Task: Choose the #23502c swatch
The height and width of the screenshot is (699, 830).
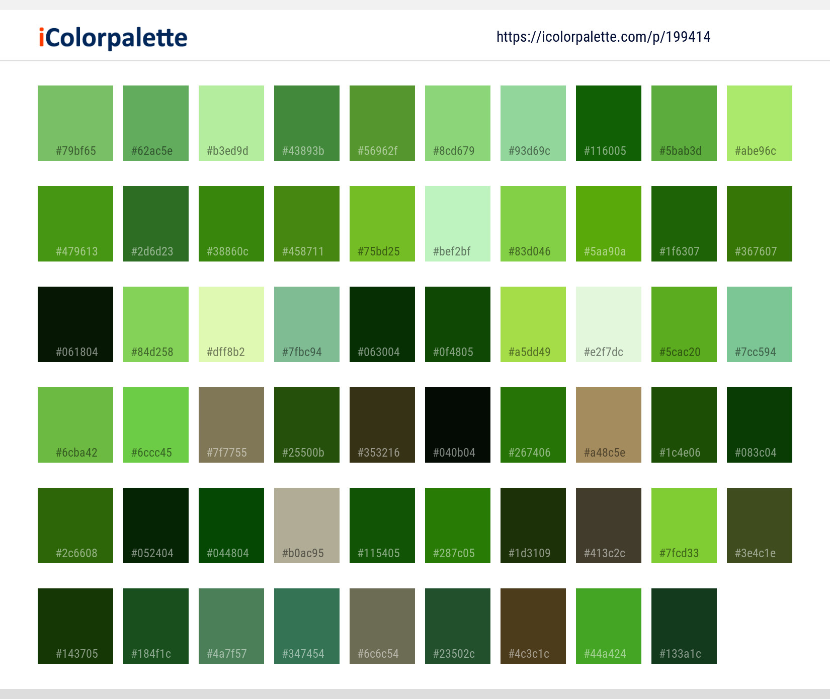Action: [x=458, y=626]
